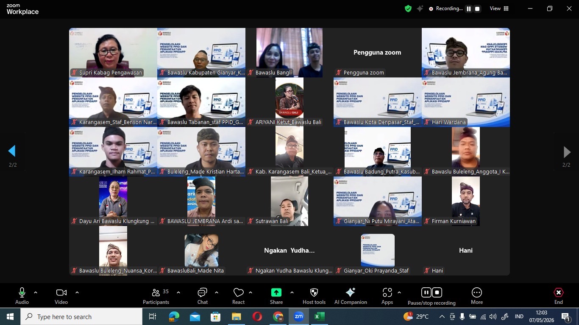Open the Mail app on the taskbar

click(195, 317)
